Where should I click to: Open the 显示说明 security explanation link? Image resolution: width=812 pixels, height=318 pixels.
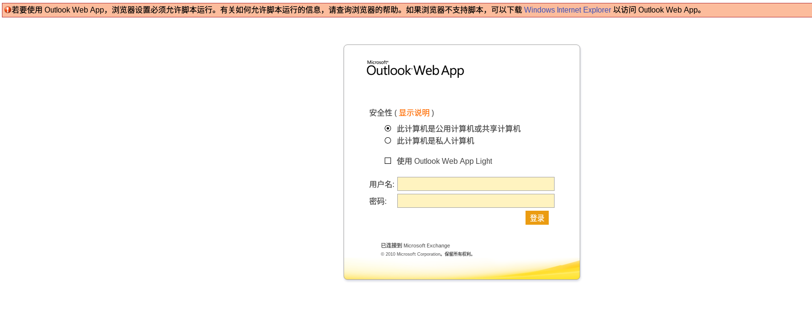pyautogui.click(x=414, y=113)
